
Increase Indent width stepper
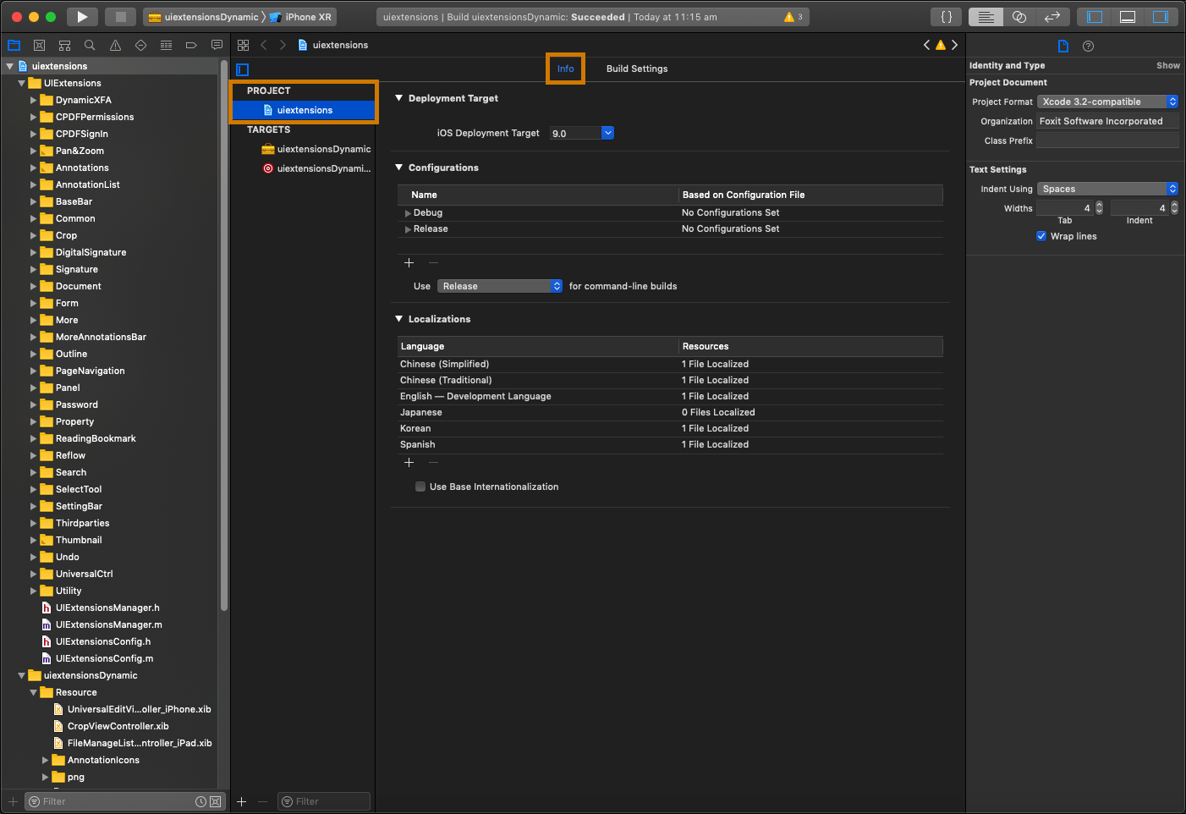[1174, 205]
